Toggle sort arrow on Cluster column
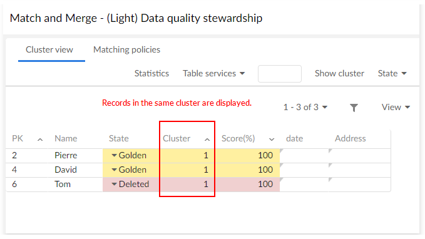This screenshot has height=239, width=425. pos(207,140)
